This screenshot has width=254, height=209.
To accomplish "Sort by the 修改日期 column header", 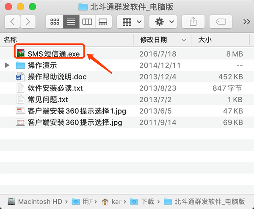I will pyautogui.click(x=154, y=40).
